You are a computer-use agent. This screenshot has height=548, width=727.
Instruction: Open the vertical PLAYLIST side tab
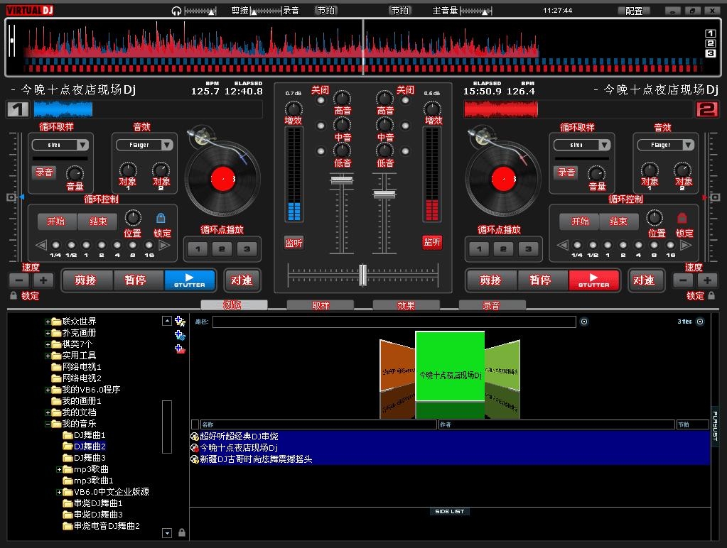coord(716,426)
